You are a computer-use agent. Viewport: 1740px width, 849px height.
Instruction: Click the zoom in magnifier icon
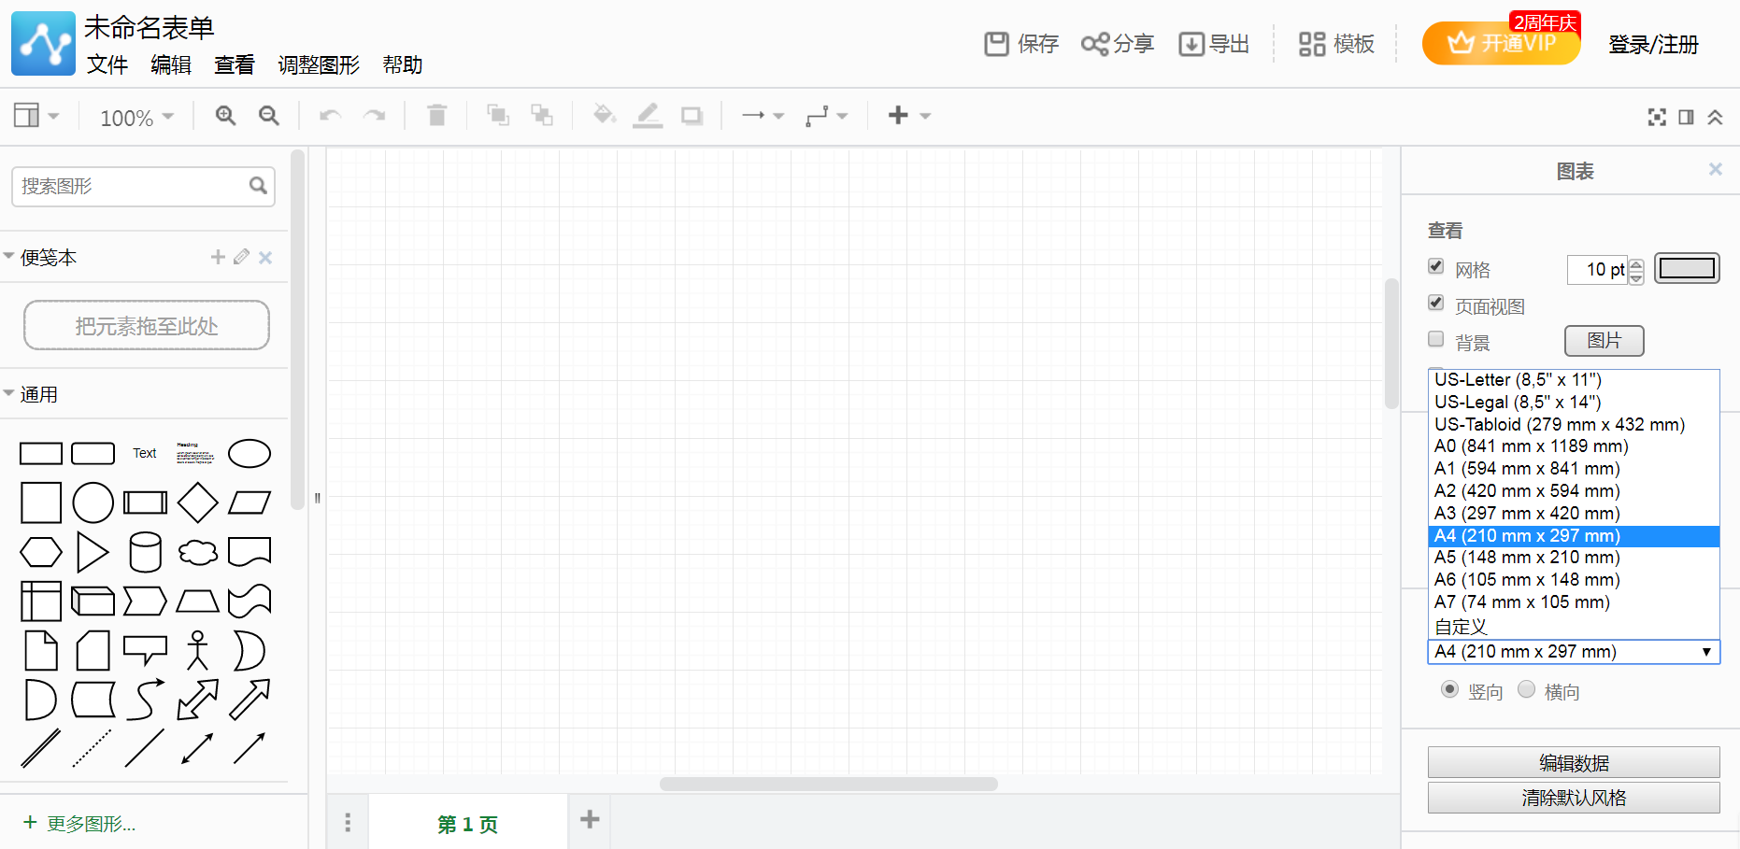(x=225, y=116)
